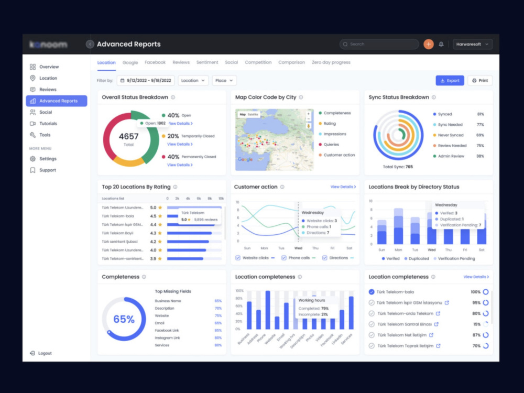Switch to the Competition tab
The image size is (524, 393).
pyautogui.click(x=258, y=62)
